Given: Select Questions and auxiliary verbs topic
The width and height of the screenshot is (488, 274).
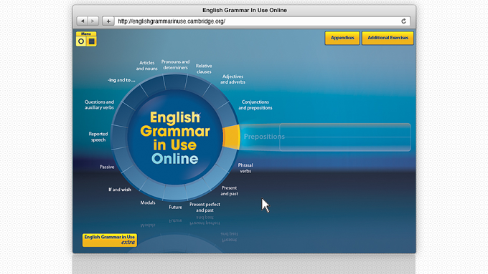Looking at the screenshot, I should 99,104.
